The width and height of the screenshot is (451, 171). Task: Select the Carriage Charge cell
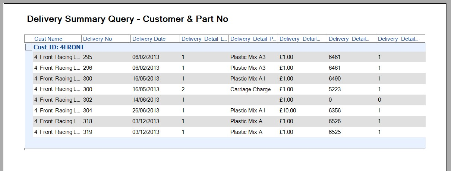pyautogui.click(x=250, y=89)
